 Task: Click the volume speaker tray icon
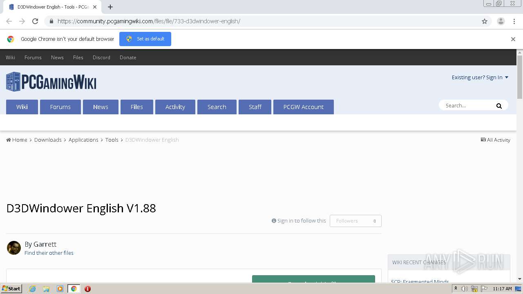pyautogui.click(x=464, y=289)
